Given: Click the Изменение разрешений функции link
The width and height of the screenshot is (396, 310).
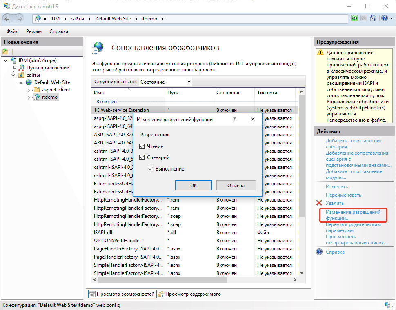Looking at the screenshot, I should tap(353, 215).
